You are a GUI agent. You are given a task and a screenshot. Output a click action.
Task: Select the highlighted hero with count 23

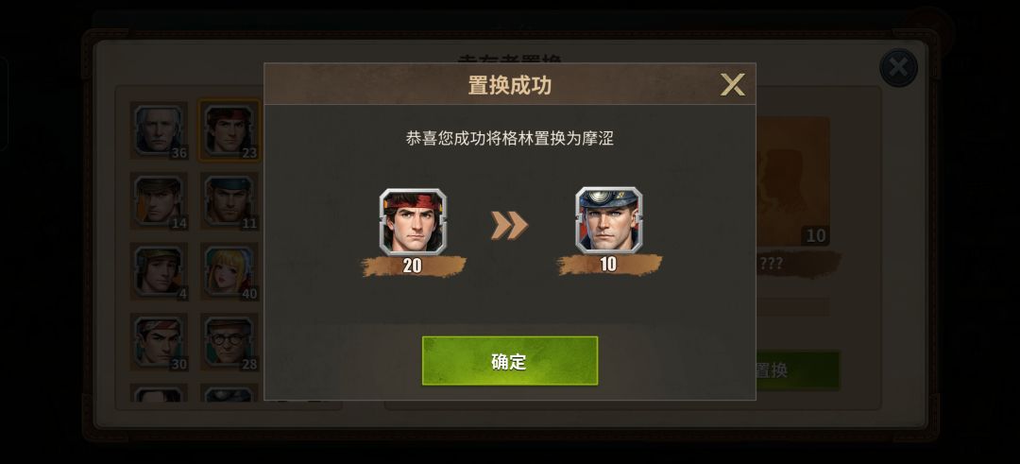pyautogui.click(x=229, y=130)
